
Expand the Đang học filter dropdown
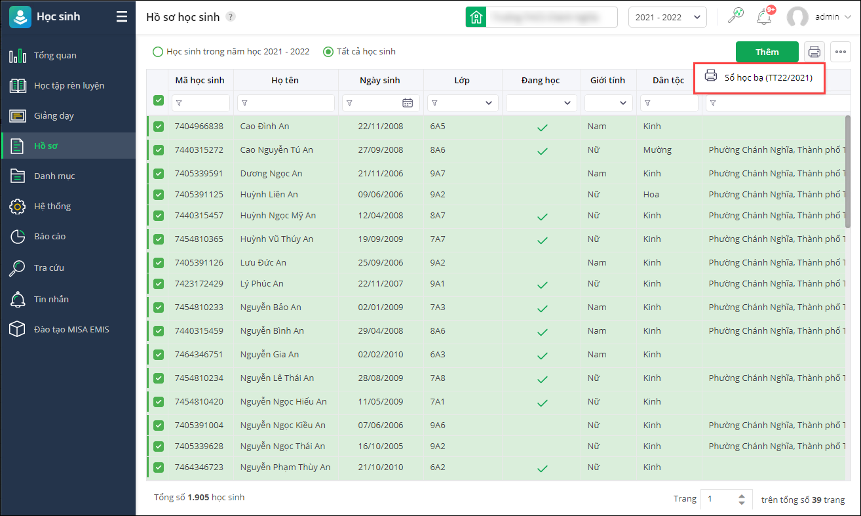[x=541, y=103]
